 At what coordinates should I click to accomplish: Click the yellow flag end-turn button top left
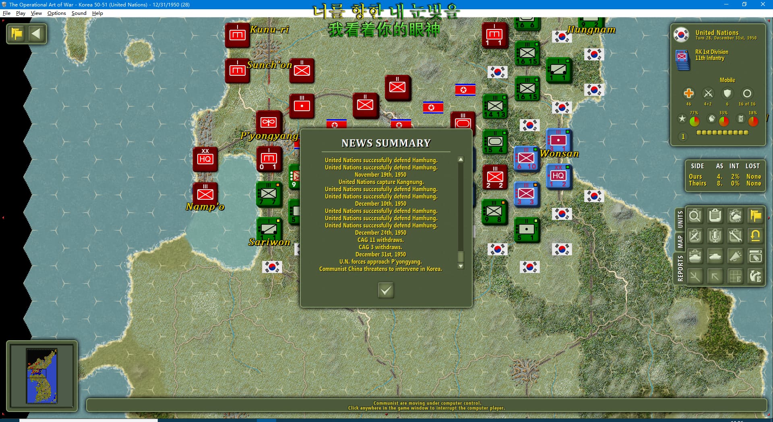[17, 33]
